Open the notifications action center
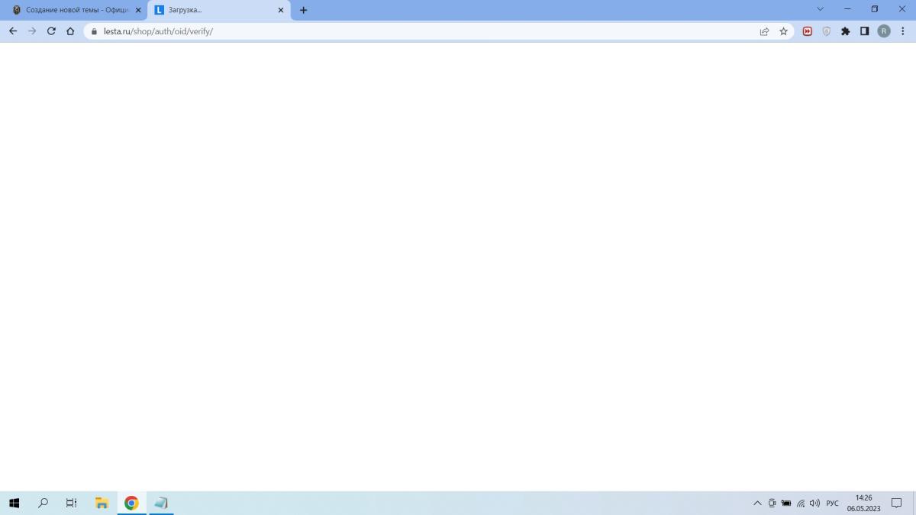The width and height of the screenshot is (916, 515). (897, 504)
